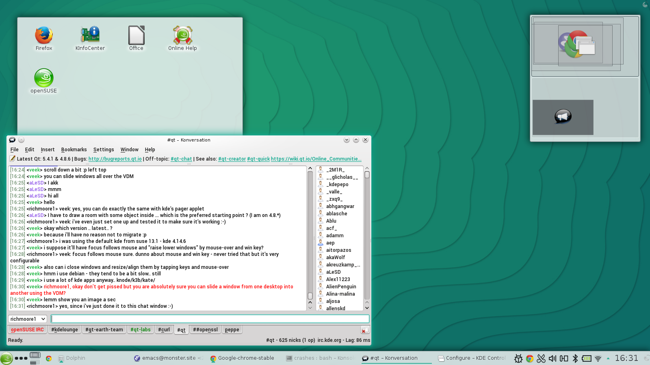The image size is (650, 365).
Task: Open the Settings menu
Action: point(104,150)
